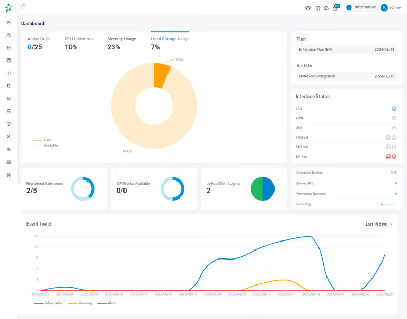Screen dimensions: 407x319
Task: Open Security shield icon in sidebar
Action: click(8, 124)
